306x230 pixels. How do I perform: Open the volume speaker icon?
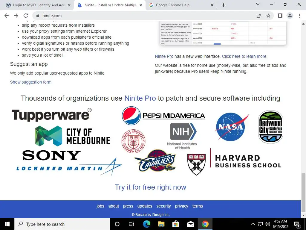coord(267,224)
